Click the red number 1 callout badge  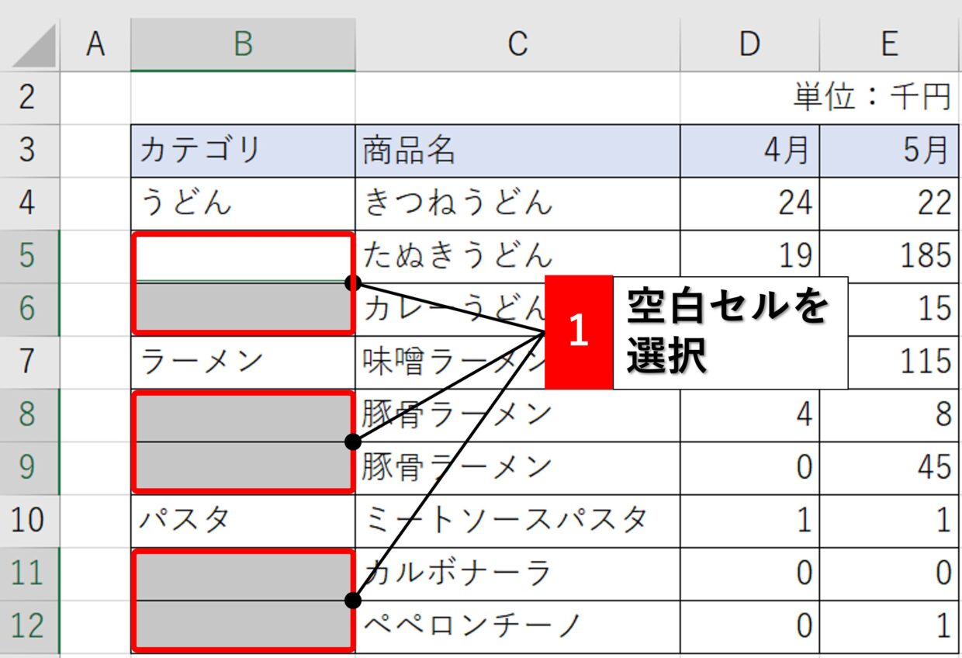click(579, 332)
